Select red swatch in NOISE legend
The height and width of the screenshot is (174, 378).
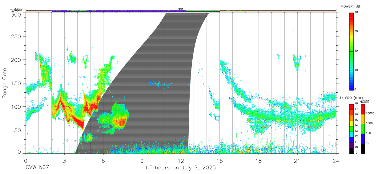363,109
